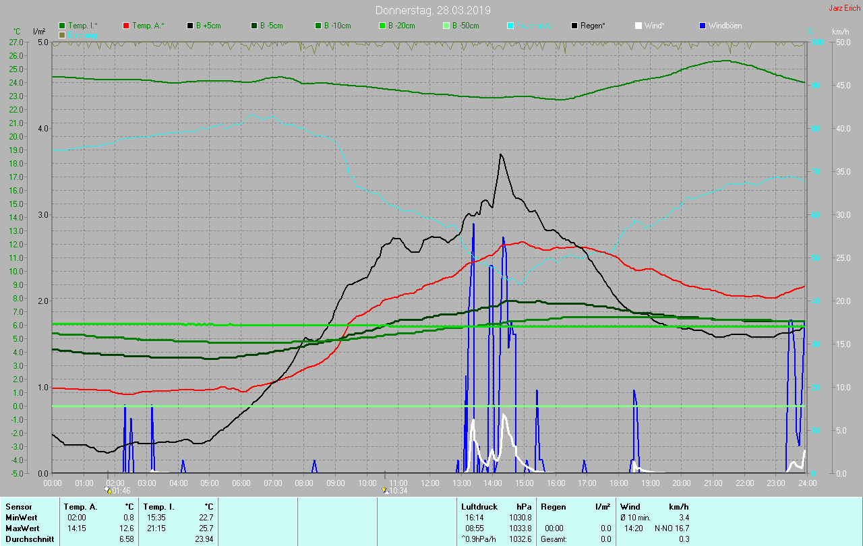Screen dimensions: 863x546
Task: Click the 27.0 temperature axis label
Action: 18,42
